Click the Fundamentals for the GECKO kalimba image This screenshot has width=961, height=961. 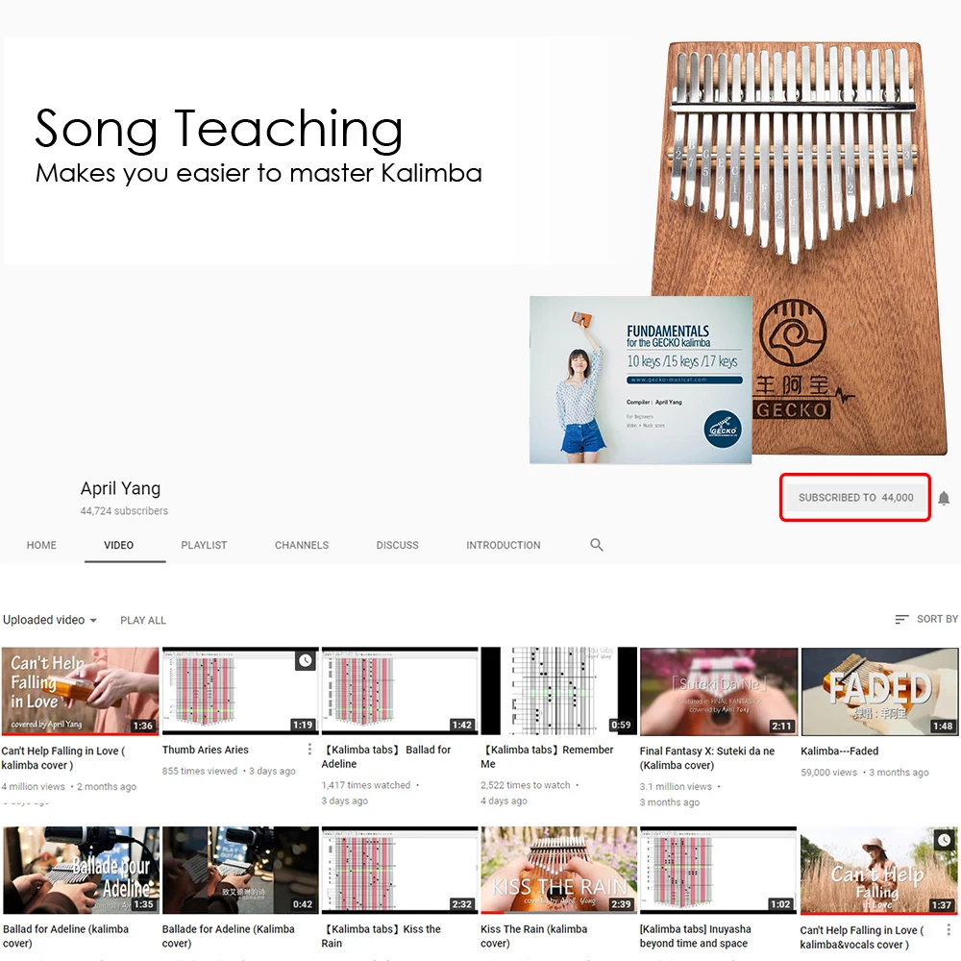(640, 380)
